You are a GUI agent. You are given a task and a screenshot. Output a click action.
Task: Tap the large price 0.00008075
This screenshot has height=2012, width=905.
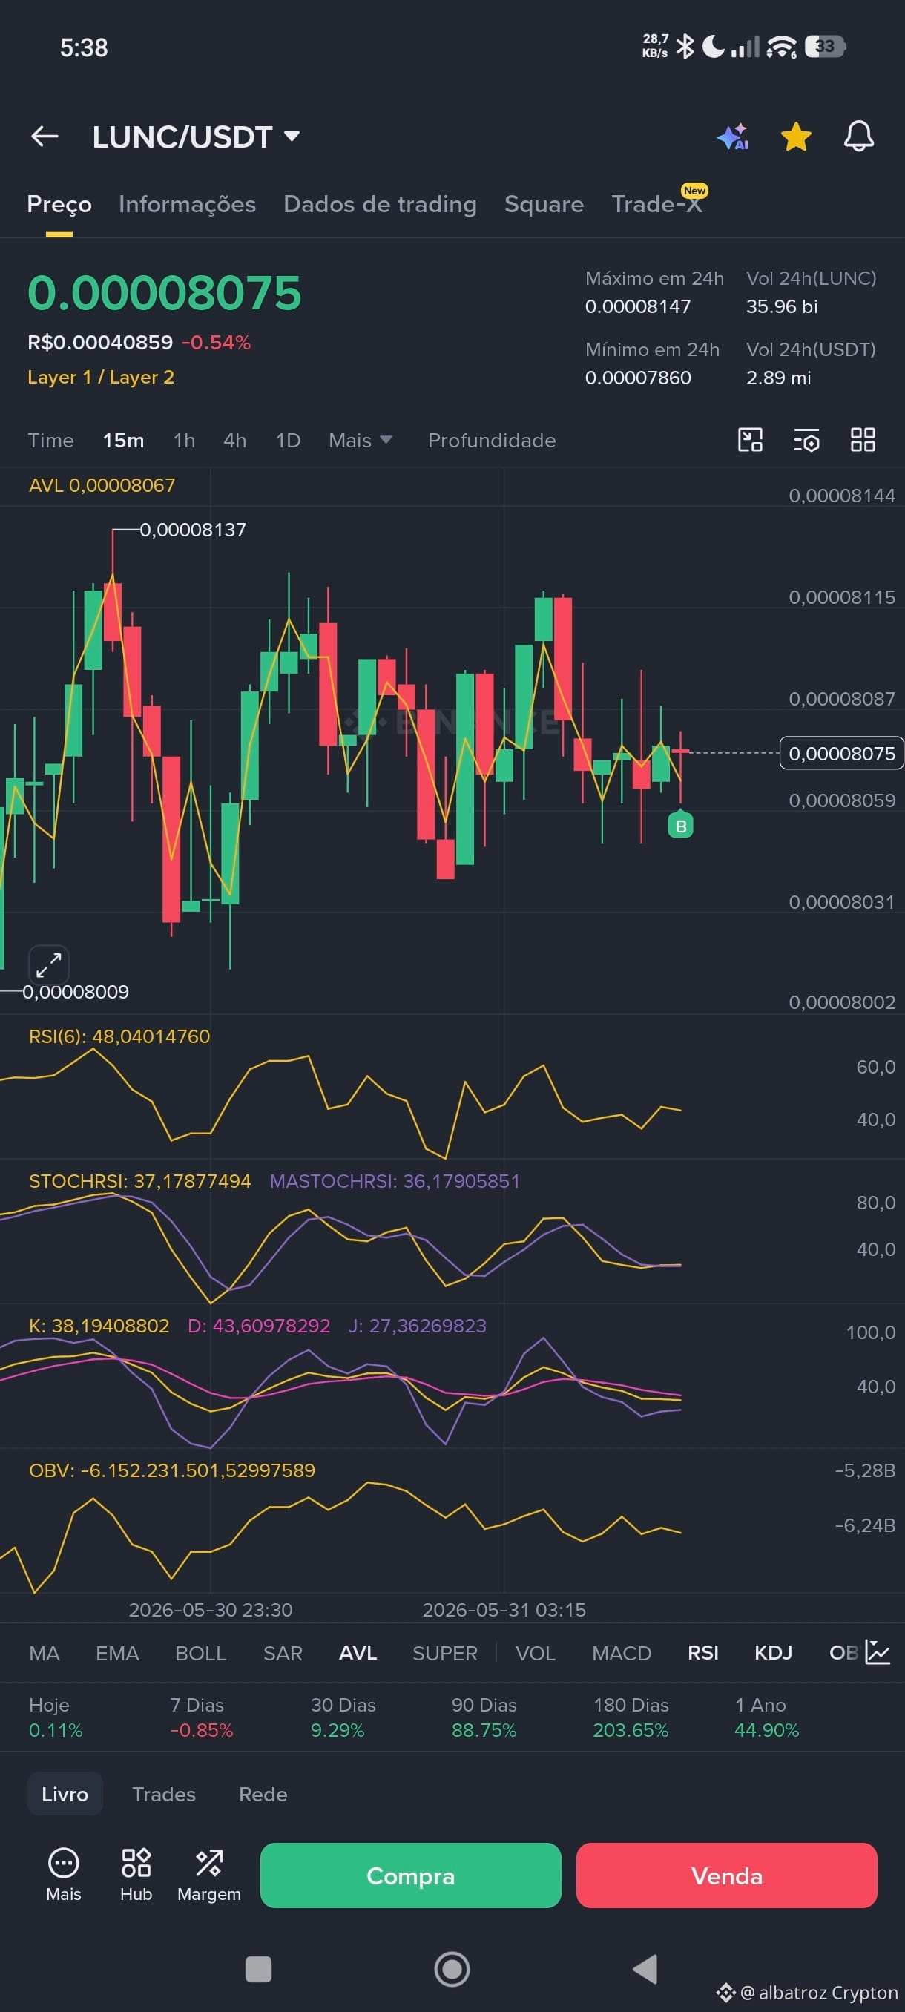(165, 294)
